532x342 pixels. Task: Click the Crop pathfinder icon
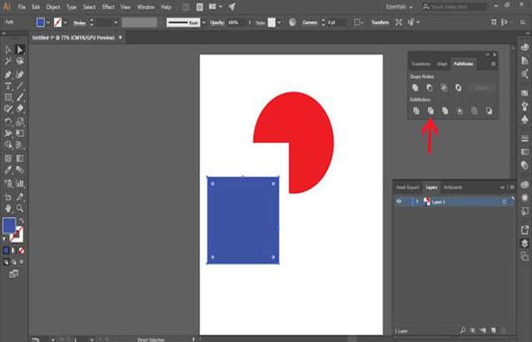click(460, 111)
